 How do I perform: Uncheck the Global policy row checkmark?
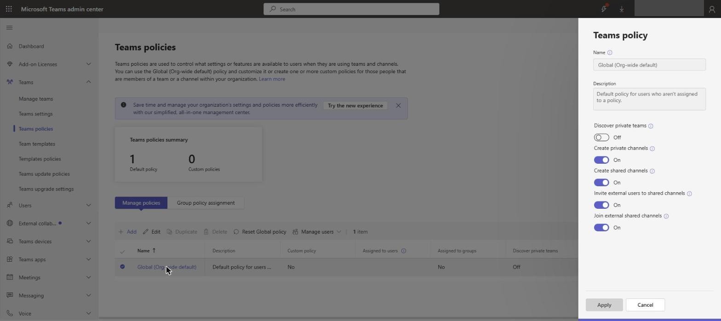[x=122, y=267]
